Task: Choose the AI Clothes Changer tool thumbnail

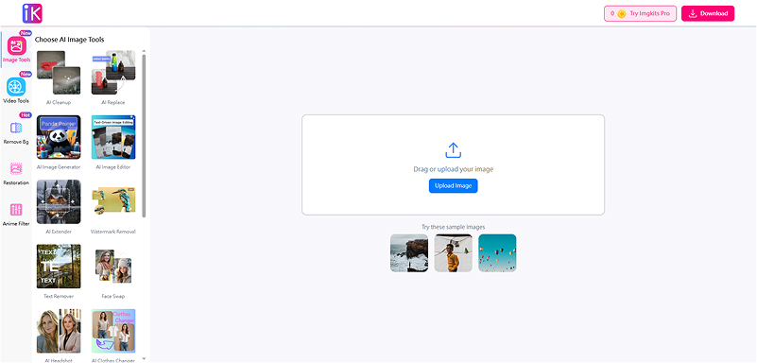Action: click(x=113, y=331)
